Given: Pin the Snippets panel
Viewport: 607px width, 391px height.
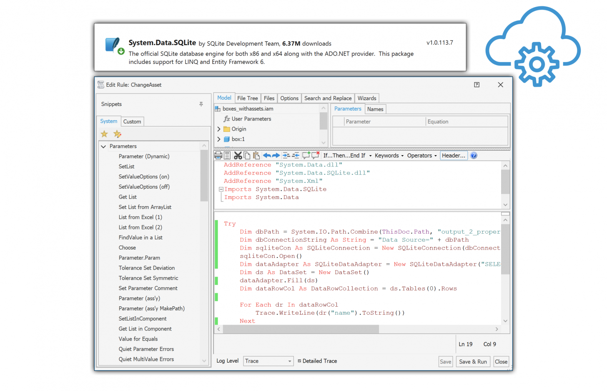Looking at the screenshot, I should [201, 104].
